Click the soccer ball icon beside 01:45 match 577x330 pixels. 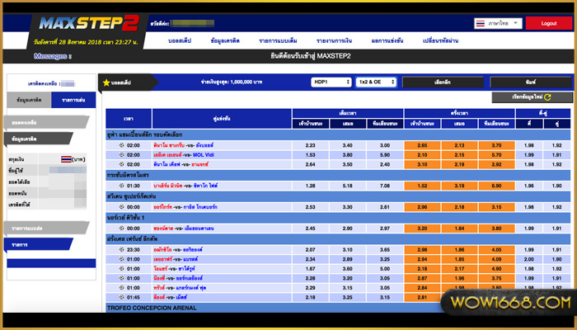(120, 297)
